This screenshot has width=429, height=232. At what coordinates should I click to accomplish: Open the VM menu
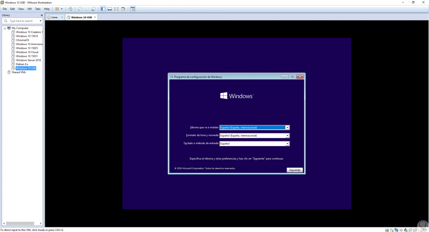click(29, 9)
